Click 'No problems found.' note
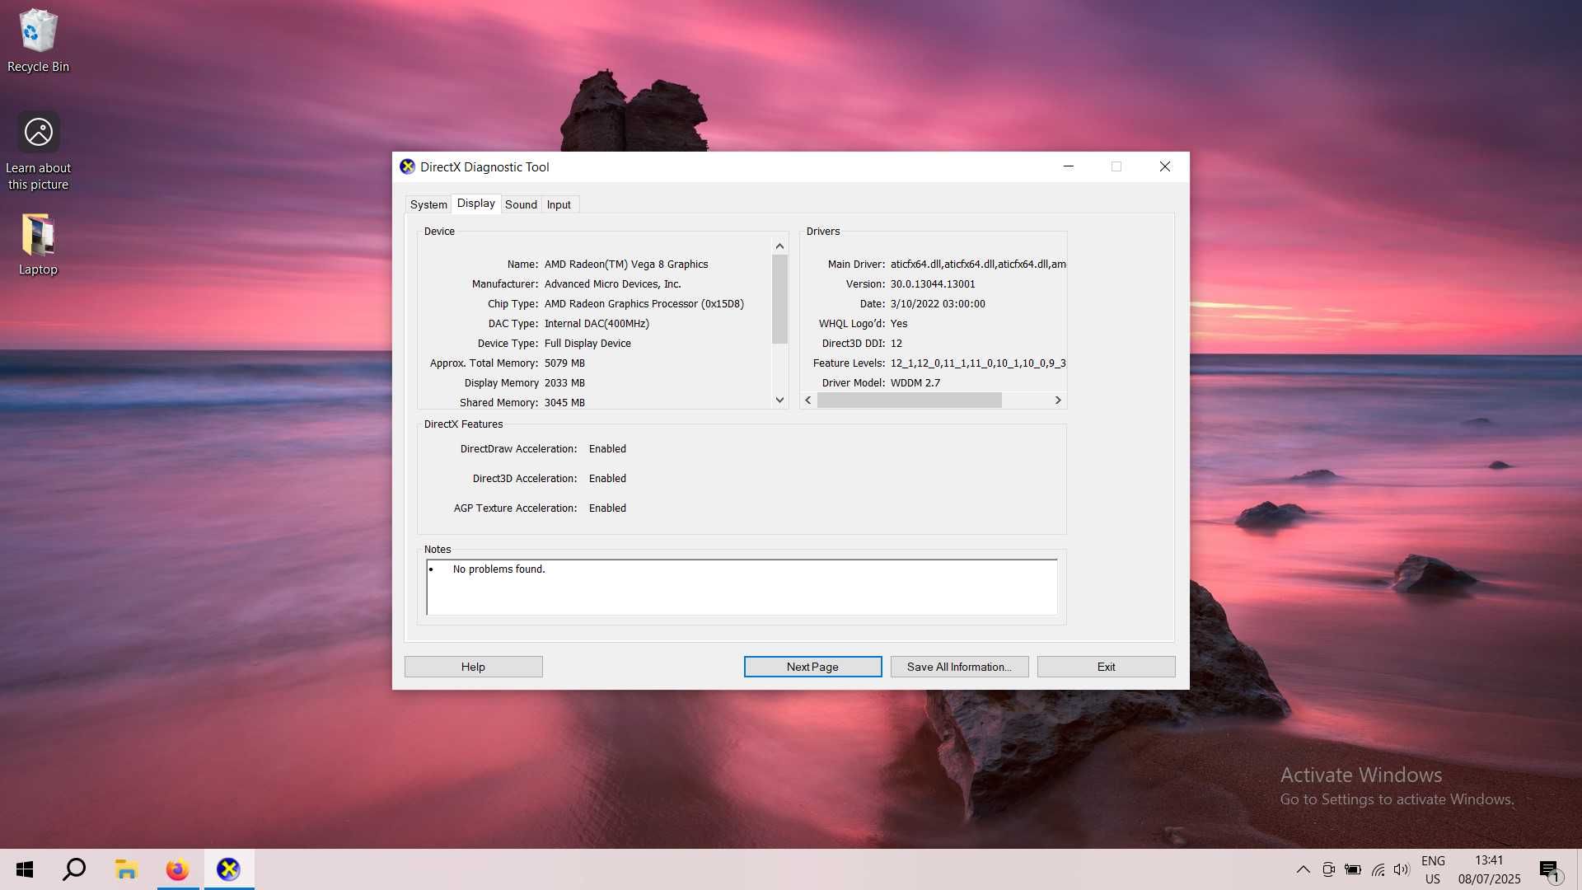 point(498,569)
